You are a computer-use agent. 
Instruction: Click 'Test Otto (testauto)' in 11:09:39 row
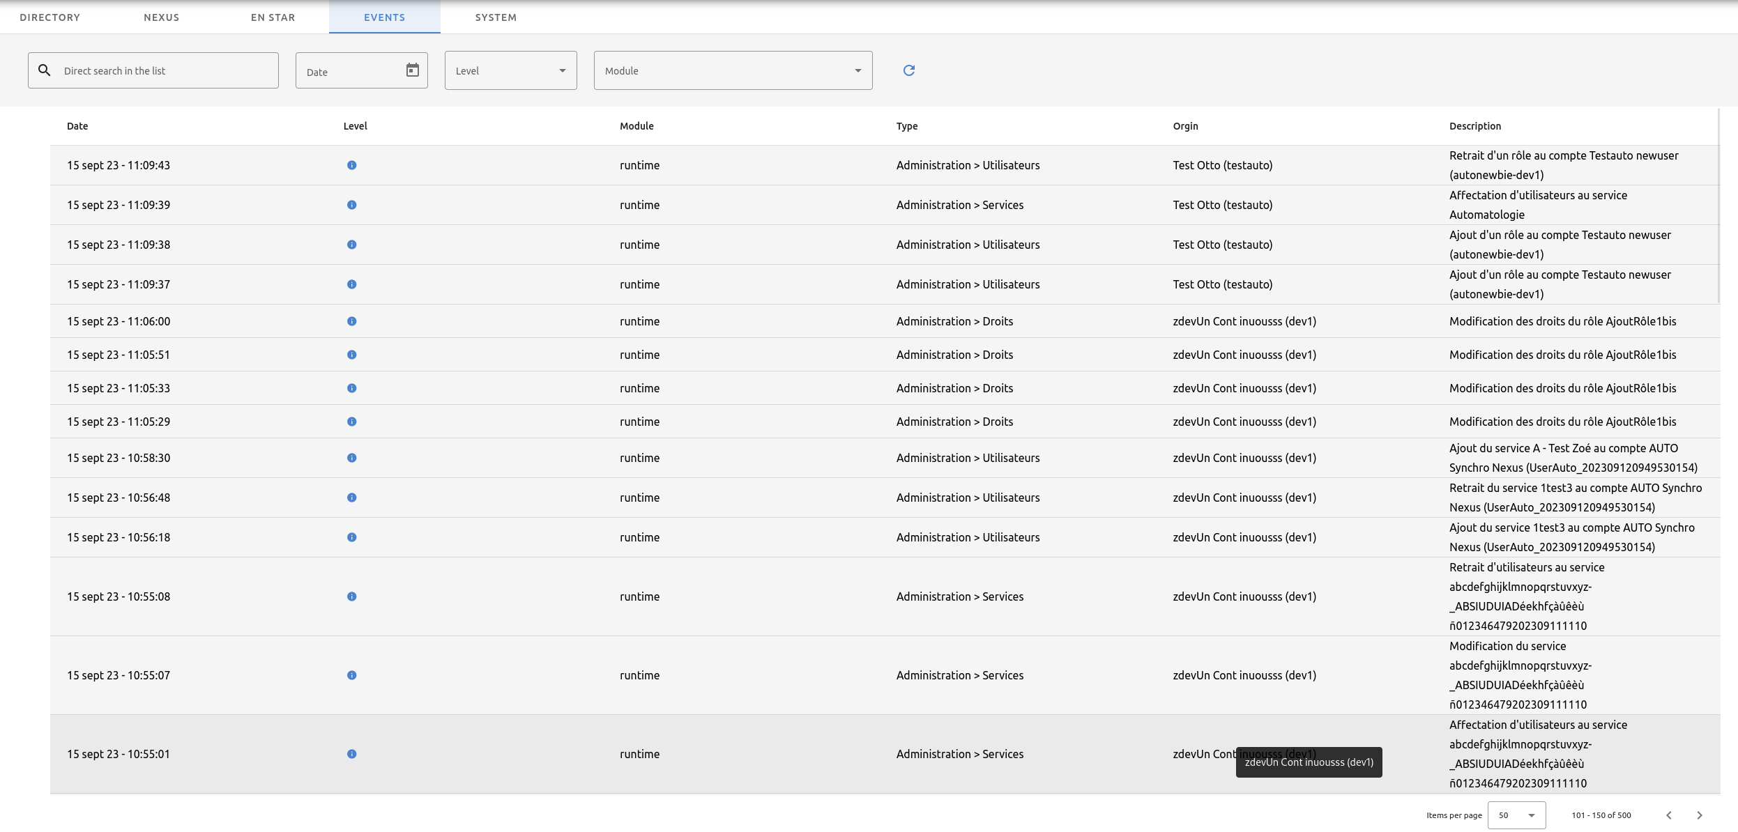pyautogui.click(x=1223, y=205)
